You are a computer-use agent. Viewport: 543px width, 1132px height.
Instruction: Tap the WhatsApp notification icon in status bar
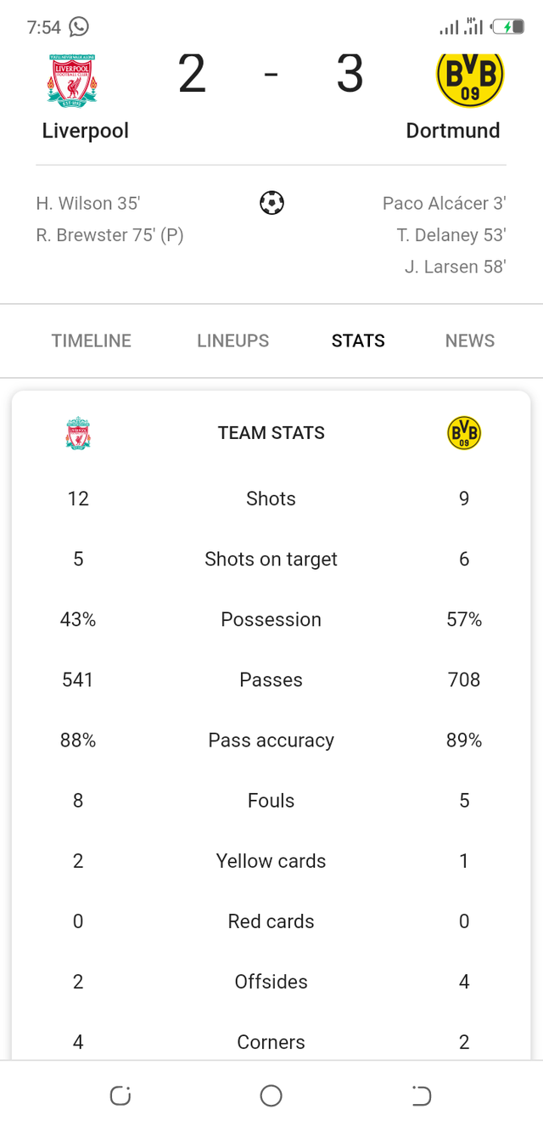79,27
